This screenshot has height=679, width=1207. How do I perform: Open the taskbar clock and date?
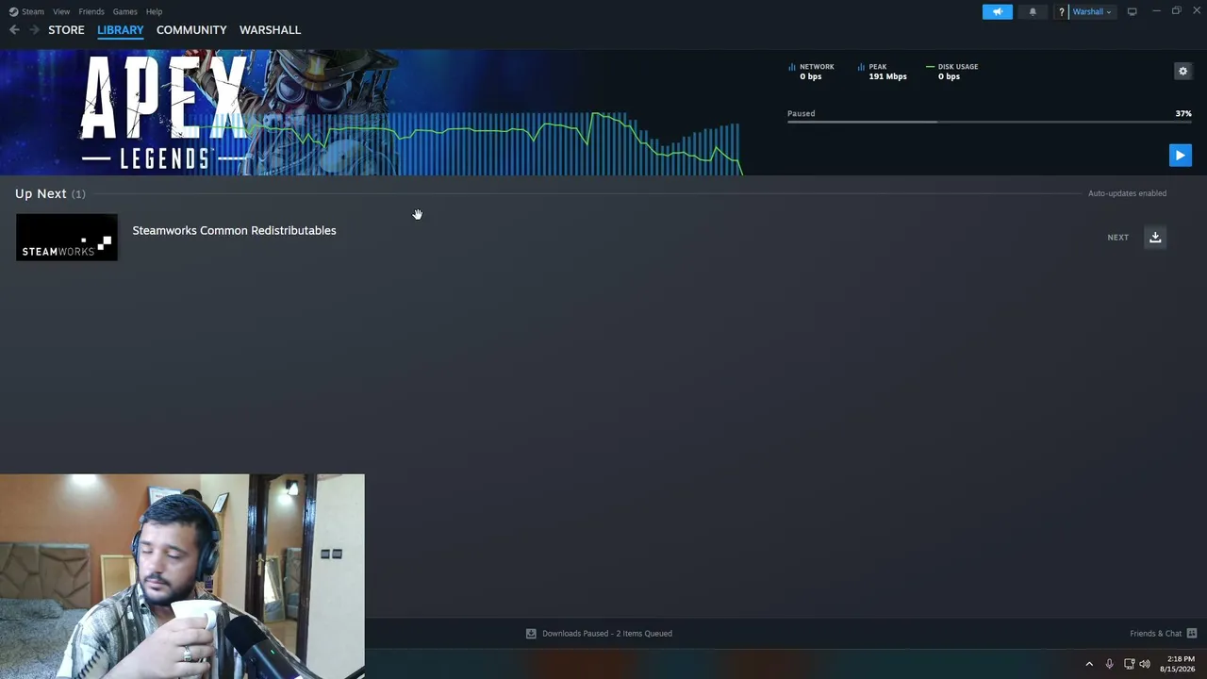pyautogui.click(x=1178, y=664)
